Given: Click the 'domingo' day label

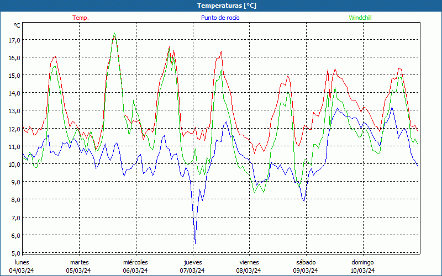Looking at the screenshot, I should [362, 262].
